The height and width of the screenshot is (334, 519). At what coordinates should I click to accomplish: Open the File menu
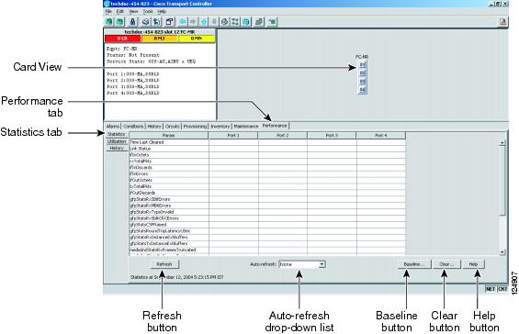tap(108, 12)
